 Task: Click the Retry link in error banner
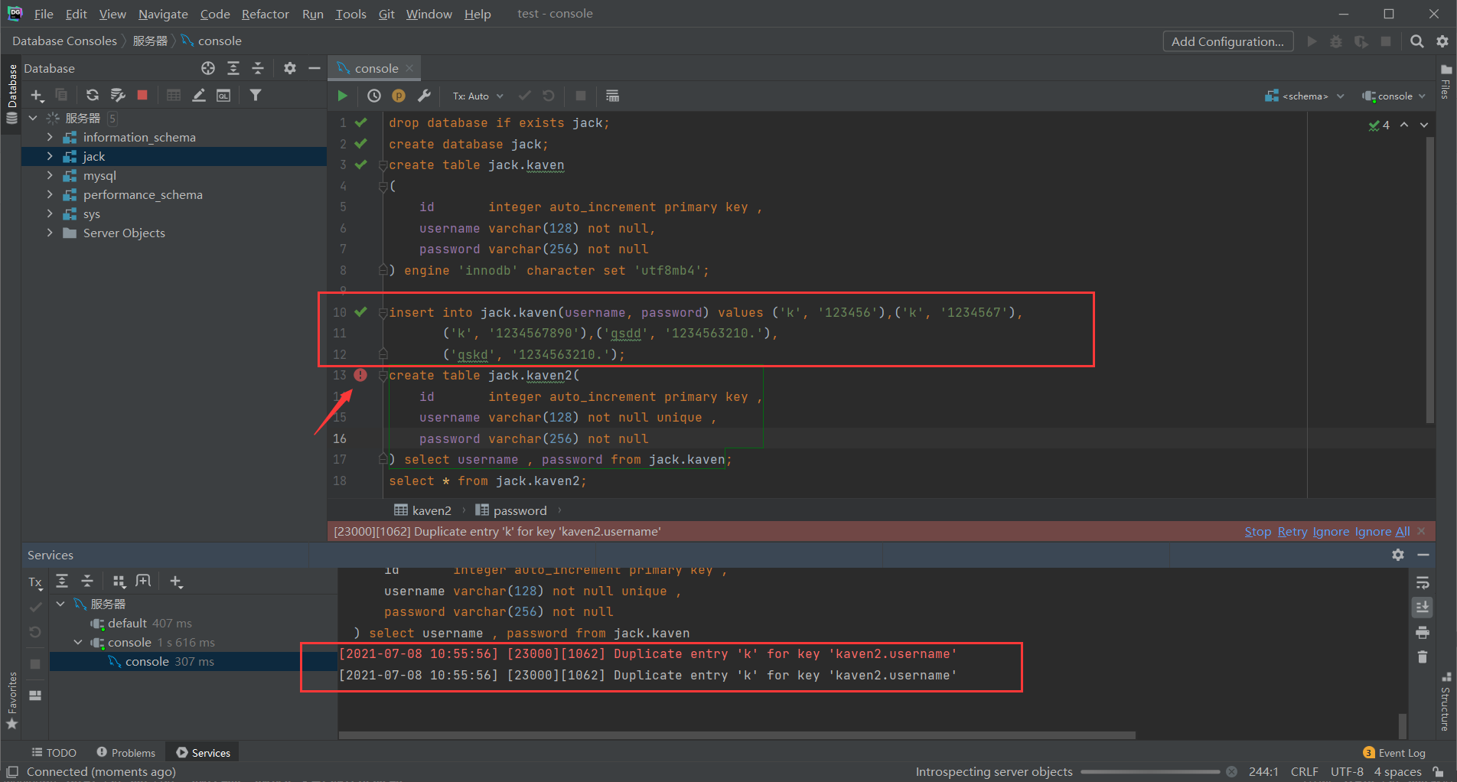(1292, 532)
